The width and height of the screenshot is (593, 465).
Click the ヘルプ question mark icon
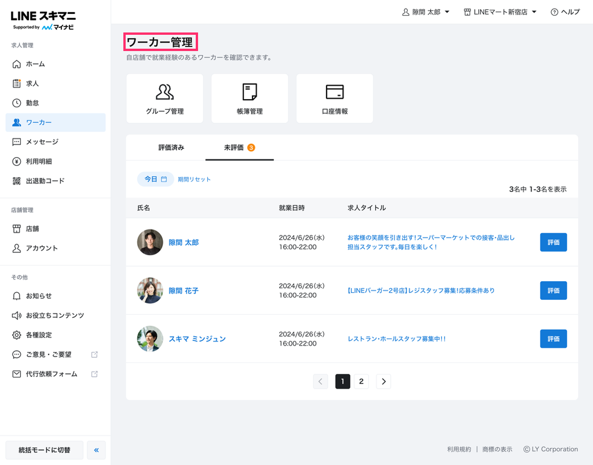click(x=554, y=12)
